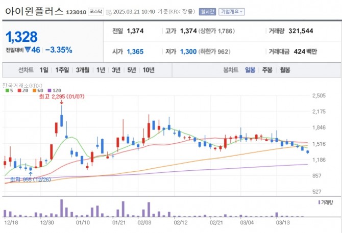
Task: Click the current price 1,328
Action: (21, 37)
